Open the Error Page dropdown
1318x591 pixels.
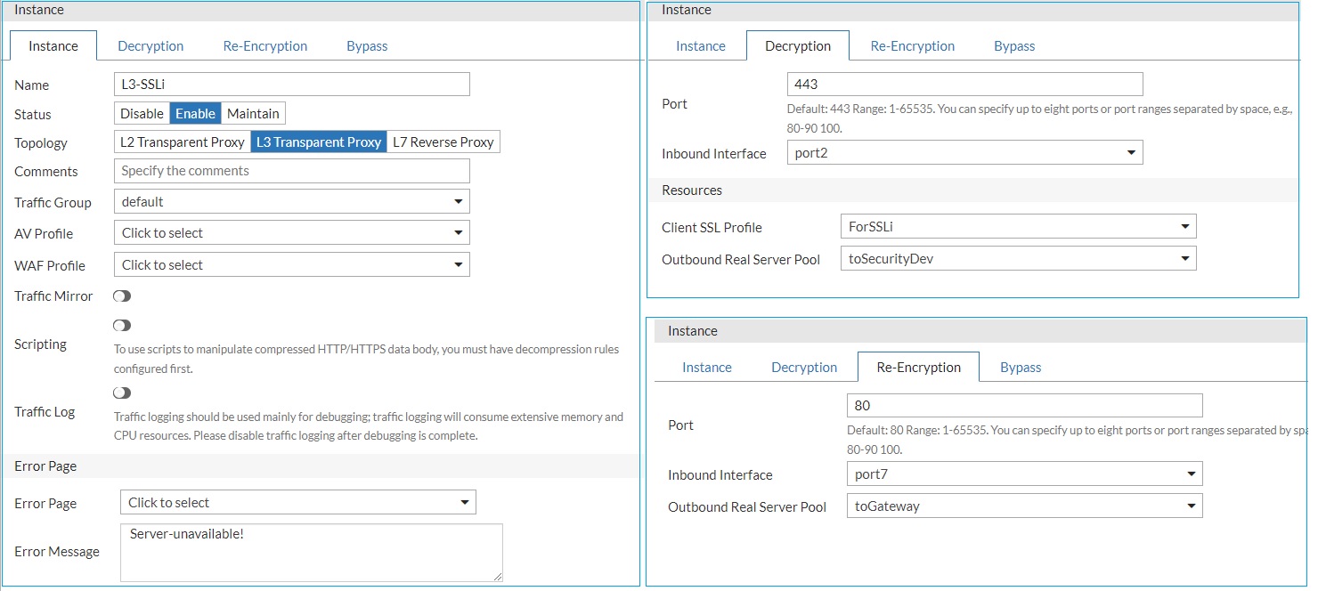tap(297, 503)
